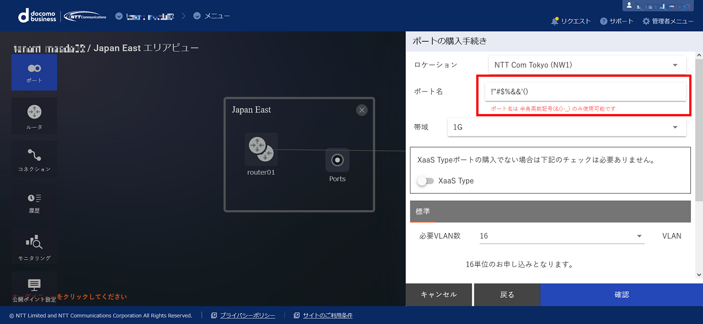Viewport: 703px width, 324px height.
Task: Click the VLAN unit label
Action: click(x=672, y=236)
